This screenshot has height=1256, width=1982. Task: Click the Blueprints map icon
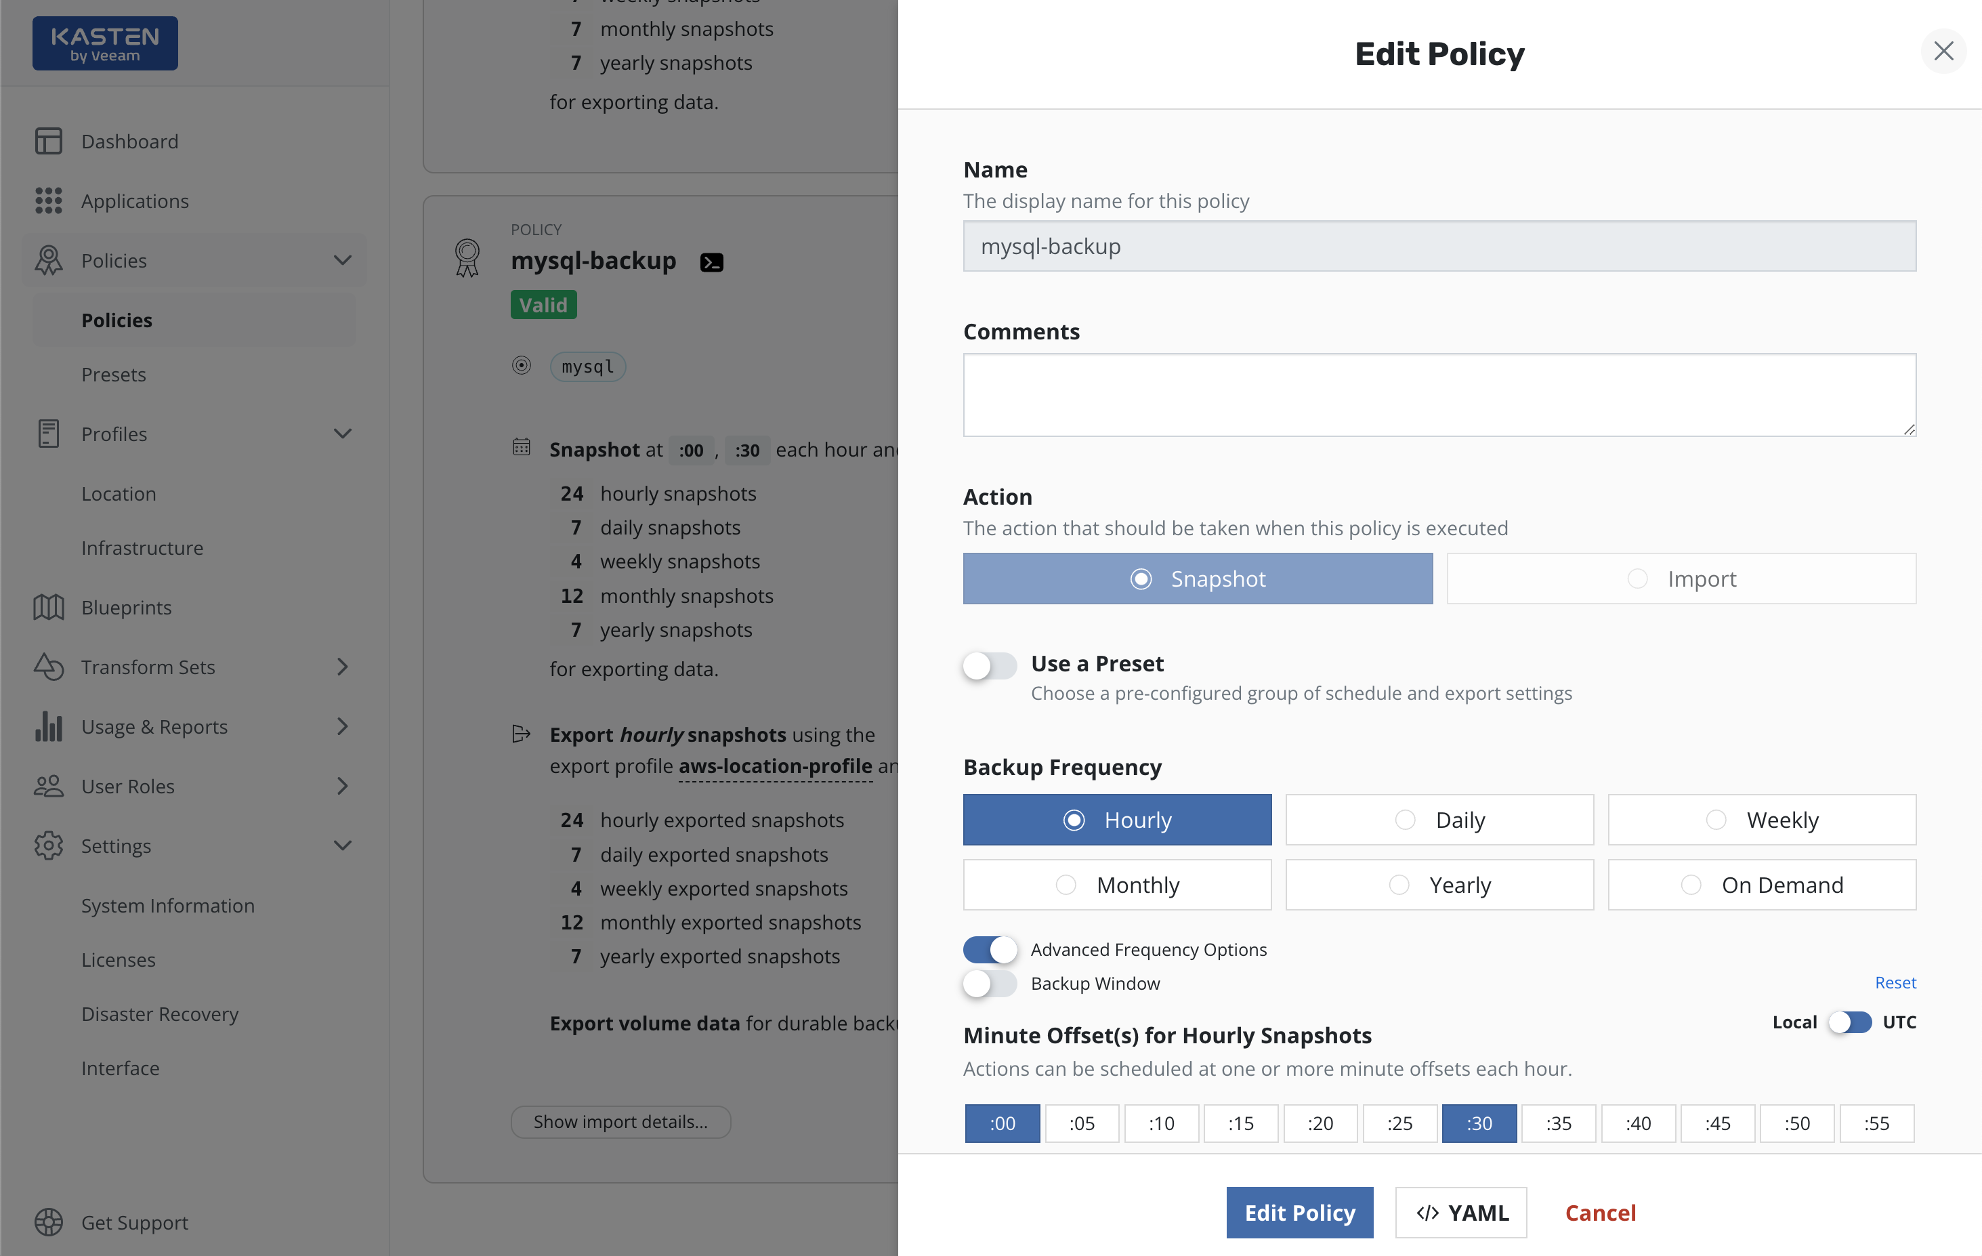click(x=49, y=608)
